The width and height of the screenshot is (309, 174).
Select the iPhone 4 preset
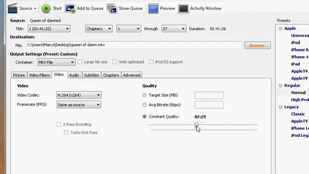(299, 57)
